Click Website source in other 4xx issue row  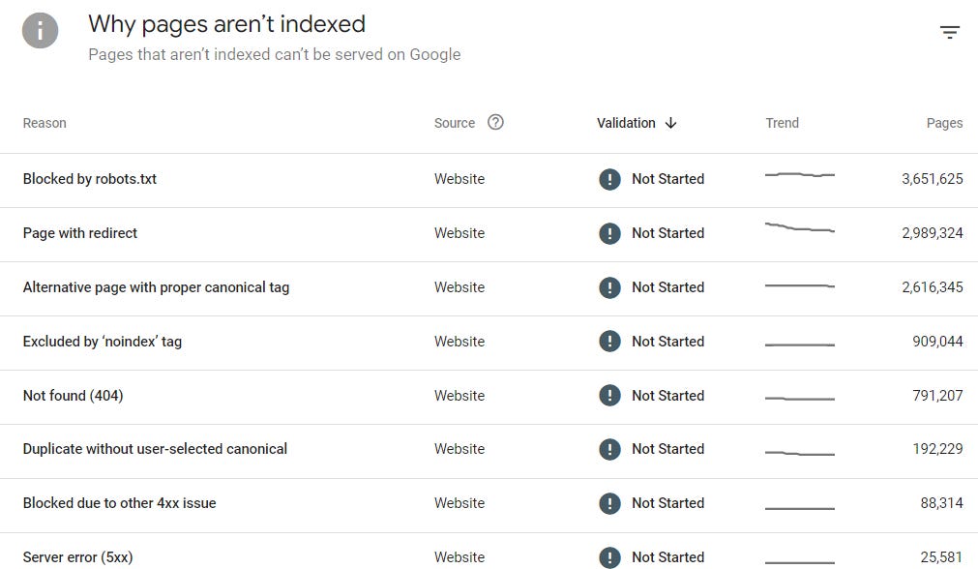[x=459, y=503]
